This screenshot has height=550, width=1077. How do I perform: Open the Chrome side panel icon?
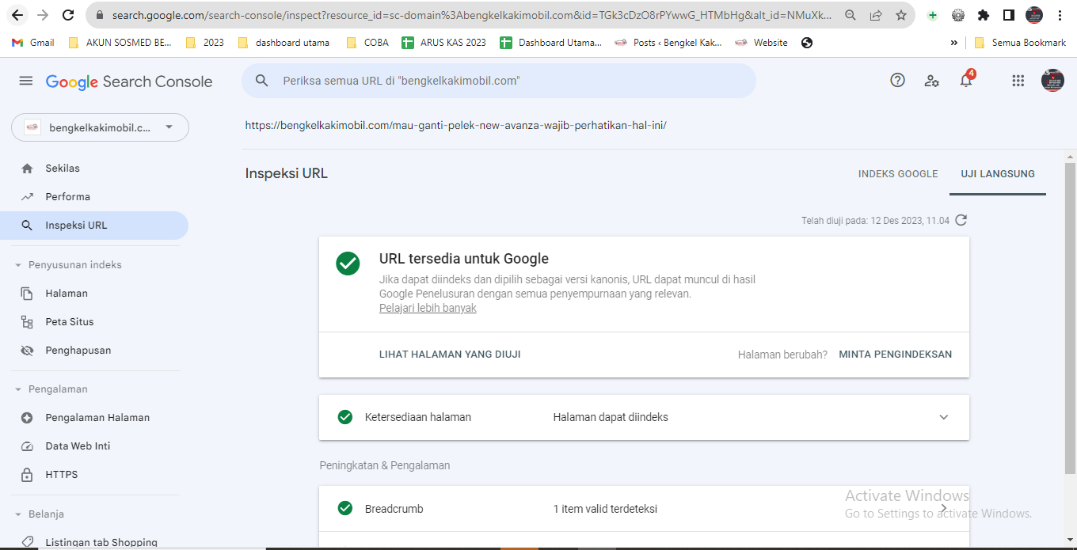(x=1009, y=15)
